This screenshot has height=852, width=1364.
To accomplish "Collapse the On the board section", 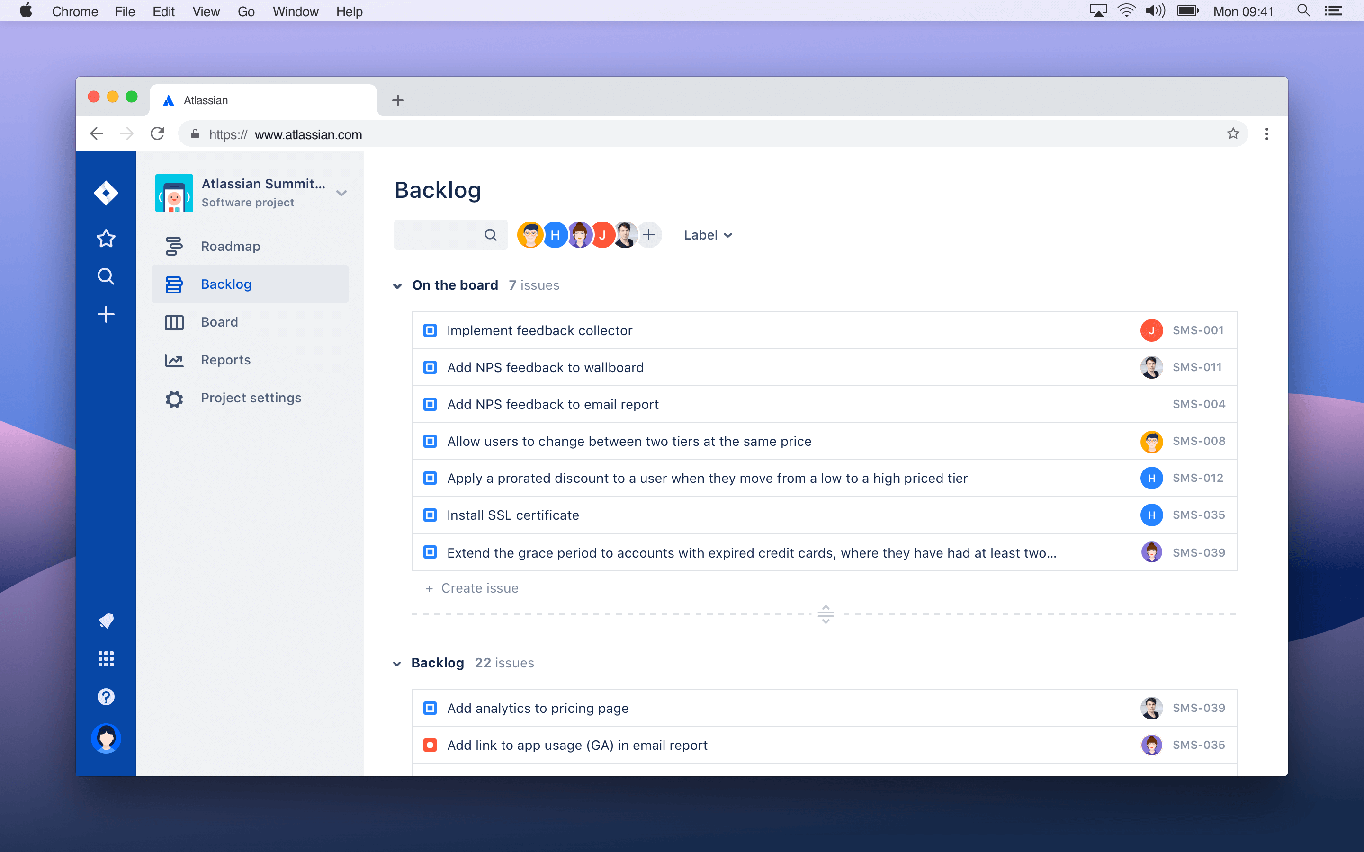I will click(x=398, y=284).
